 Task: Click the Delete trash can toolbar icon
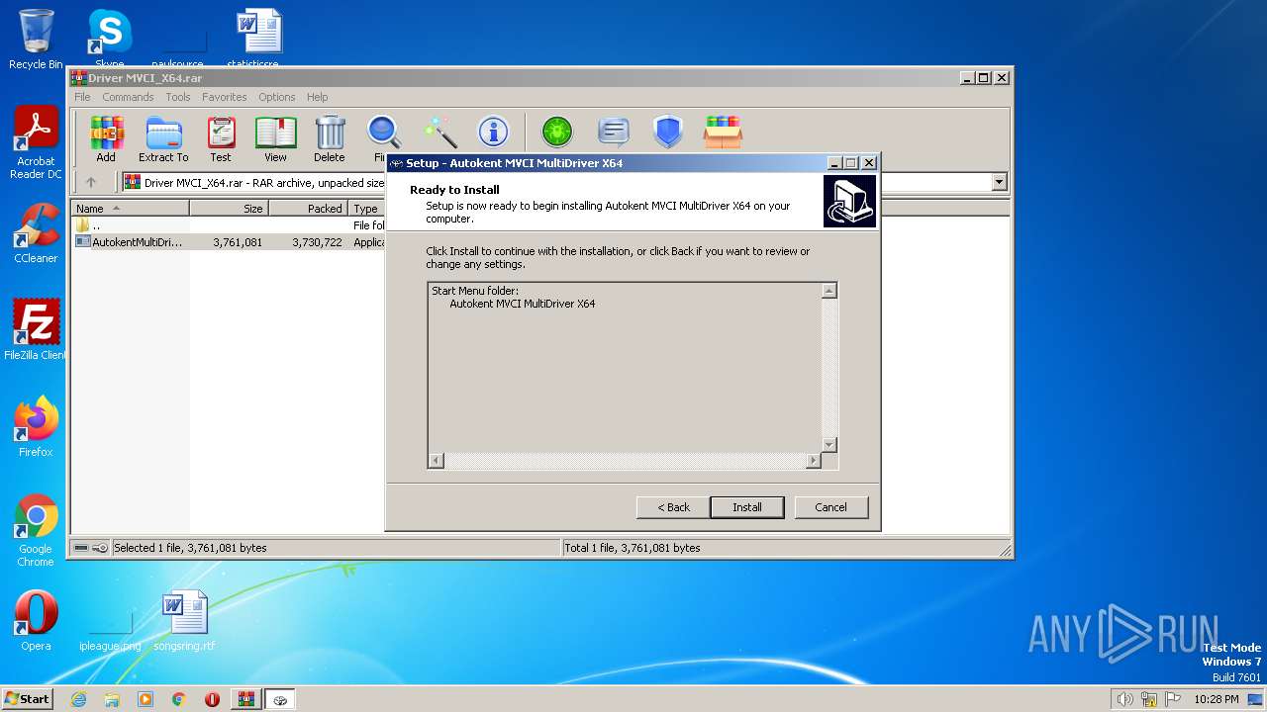(330, 138)
